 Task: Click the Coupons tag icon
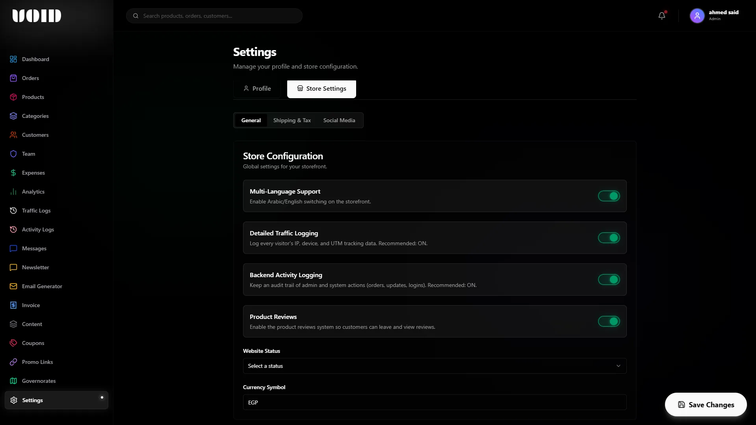pyautogui.click(x=13, y=343)
